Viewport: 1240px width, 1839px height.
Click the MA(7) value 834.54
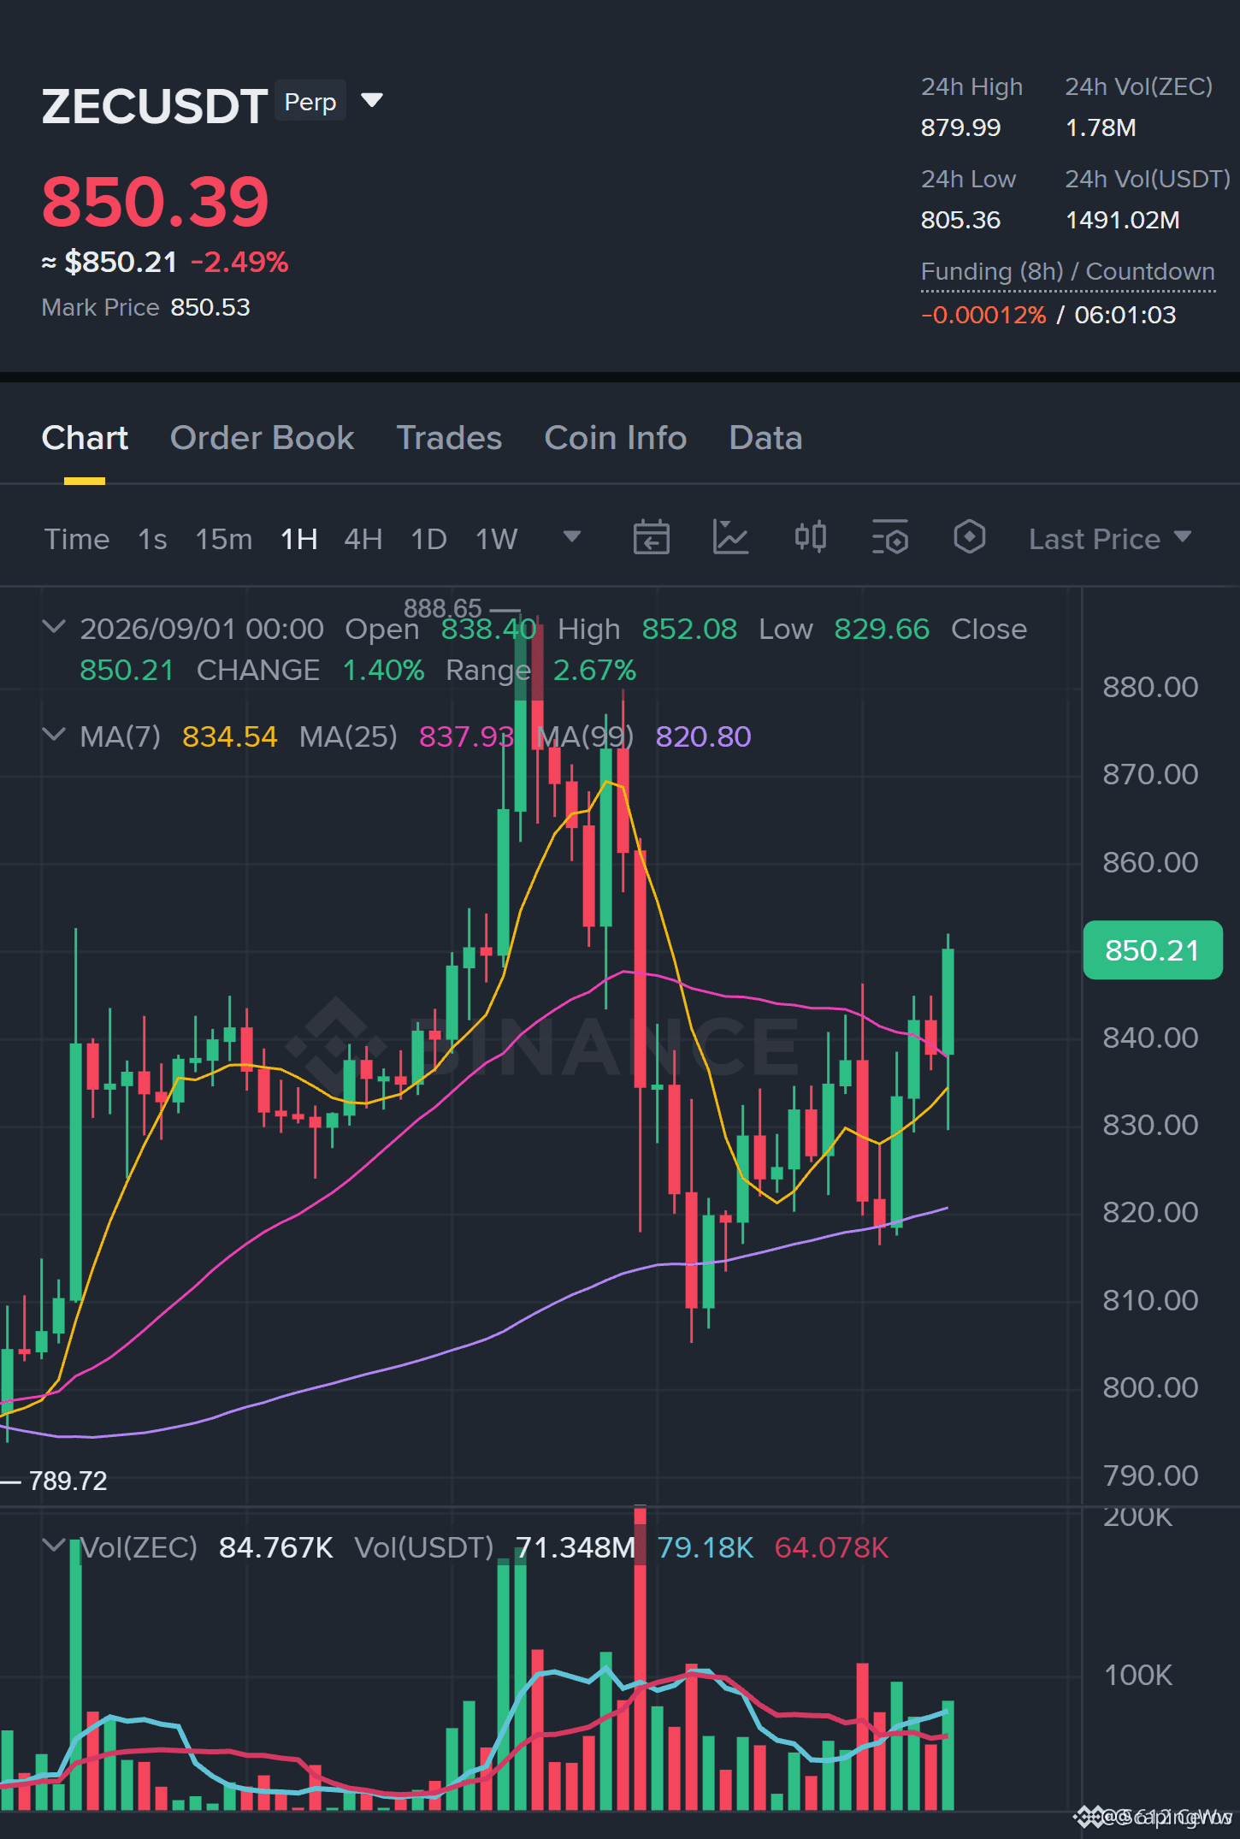coord(230,736)
